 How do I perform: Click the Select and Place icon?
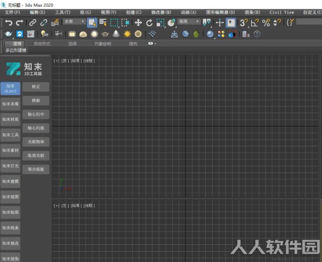(x=171, y=23)
